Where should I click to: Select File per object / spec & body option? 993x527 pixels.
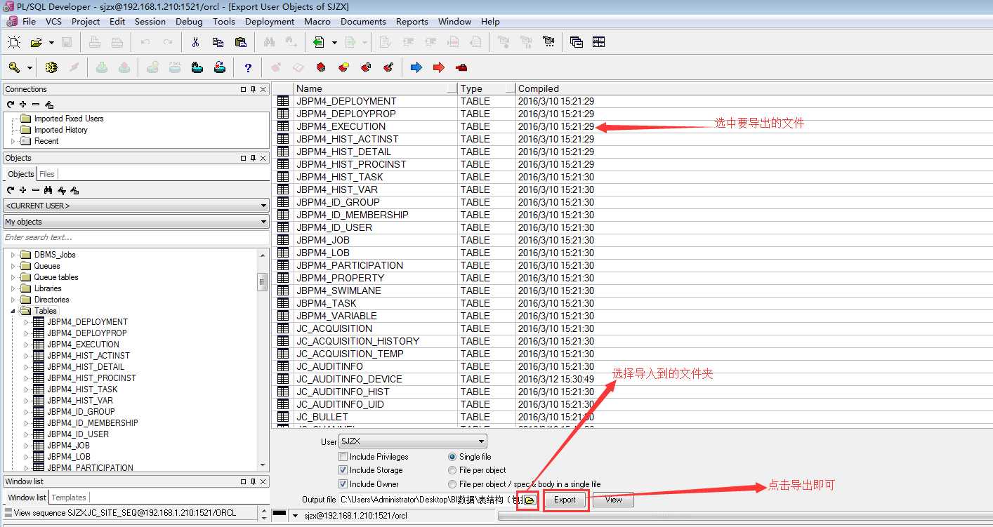[x=452, y=484]
